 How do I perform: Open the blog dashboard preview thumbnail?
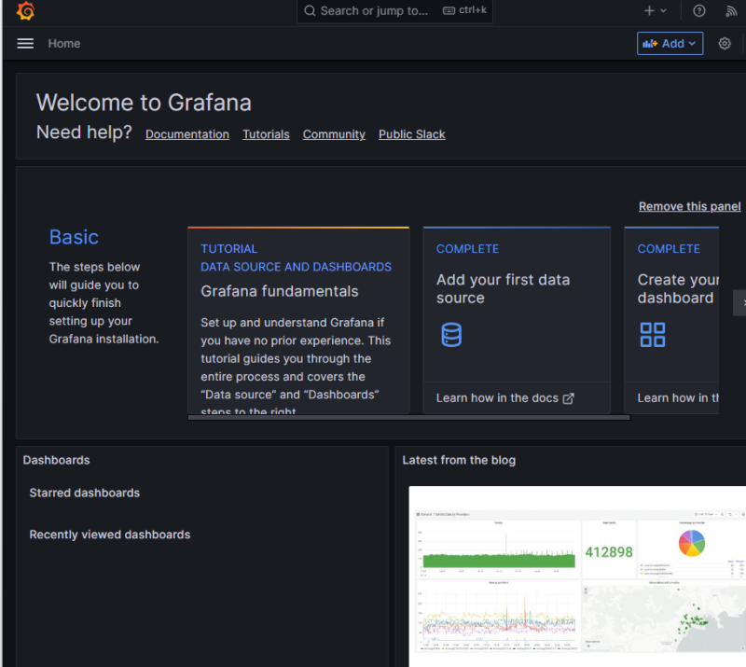[577, 576]
